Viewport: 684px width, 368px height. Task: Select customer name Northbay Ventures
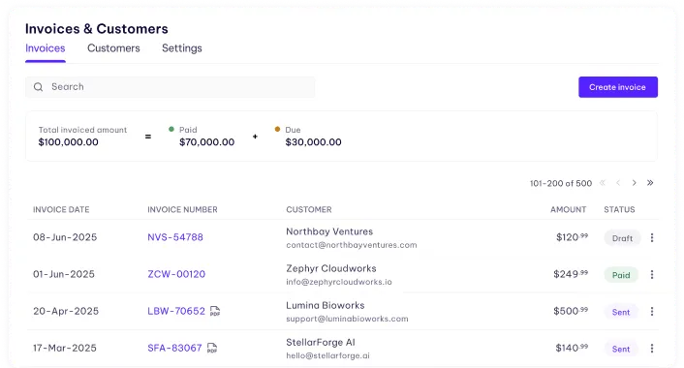(x=329, y=231)
